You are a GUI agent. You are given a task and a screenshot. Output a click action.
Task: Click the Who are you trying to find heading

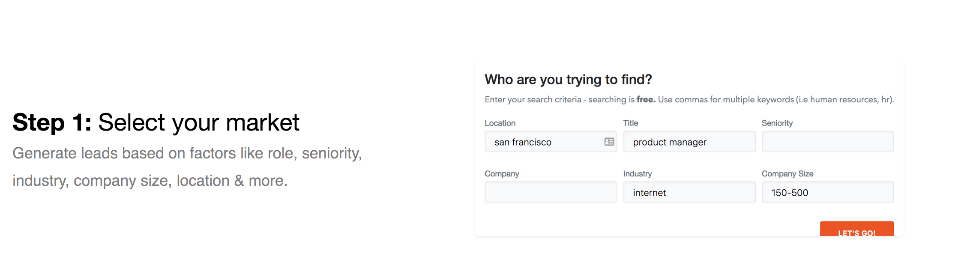(568, 80)
